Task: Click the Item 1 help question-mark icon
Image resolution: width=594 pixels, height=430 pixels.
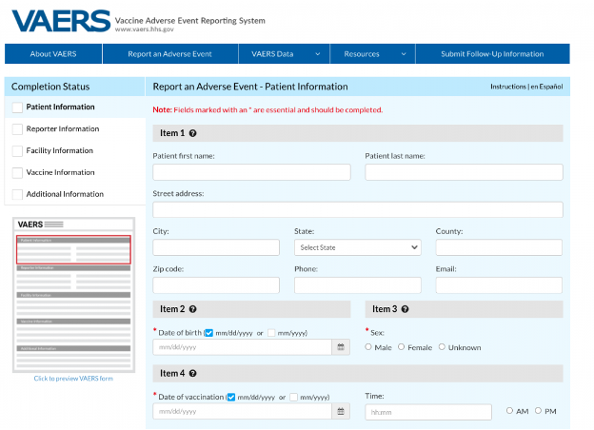Action: point(193,134)
